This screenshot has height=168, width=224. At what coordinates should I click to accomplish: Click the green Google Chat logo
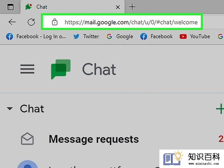pos(61,69)
